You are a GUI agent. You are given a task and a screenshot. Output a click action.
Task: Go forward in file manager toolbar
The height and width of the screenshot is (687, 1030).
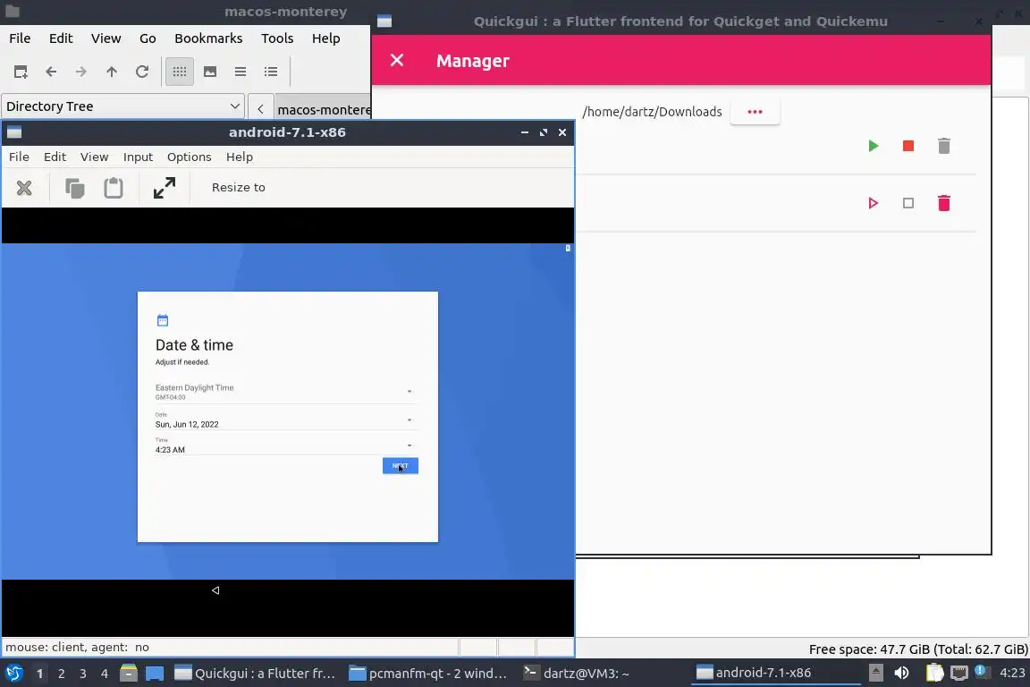click(x=80, y=72)
